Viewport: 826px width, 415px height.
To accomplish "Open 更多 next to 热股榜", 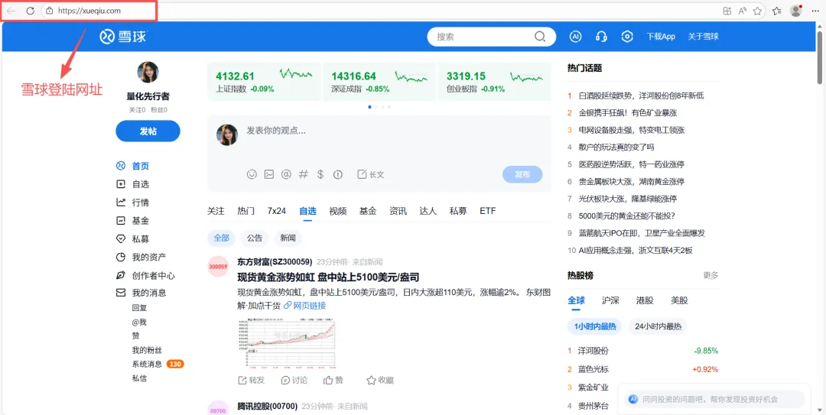I will [711, 275].
